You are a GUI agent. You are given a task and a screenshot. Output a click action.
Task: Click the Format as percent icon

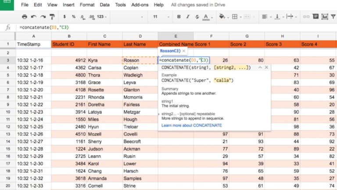[74, 17]
